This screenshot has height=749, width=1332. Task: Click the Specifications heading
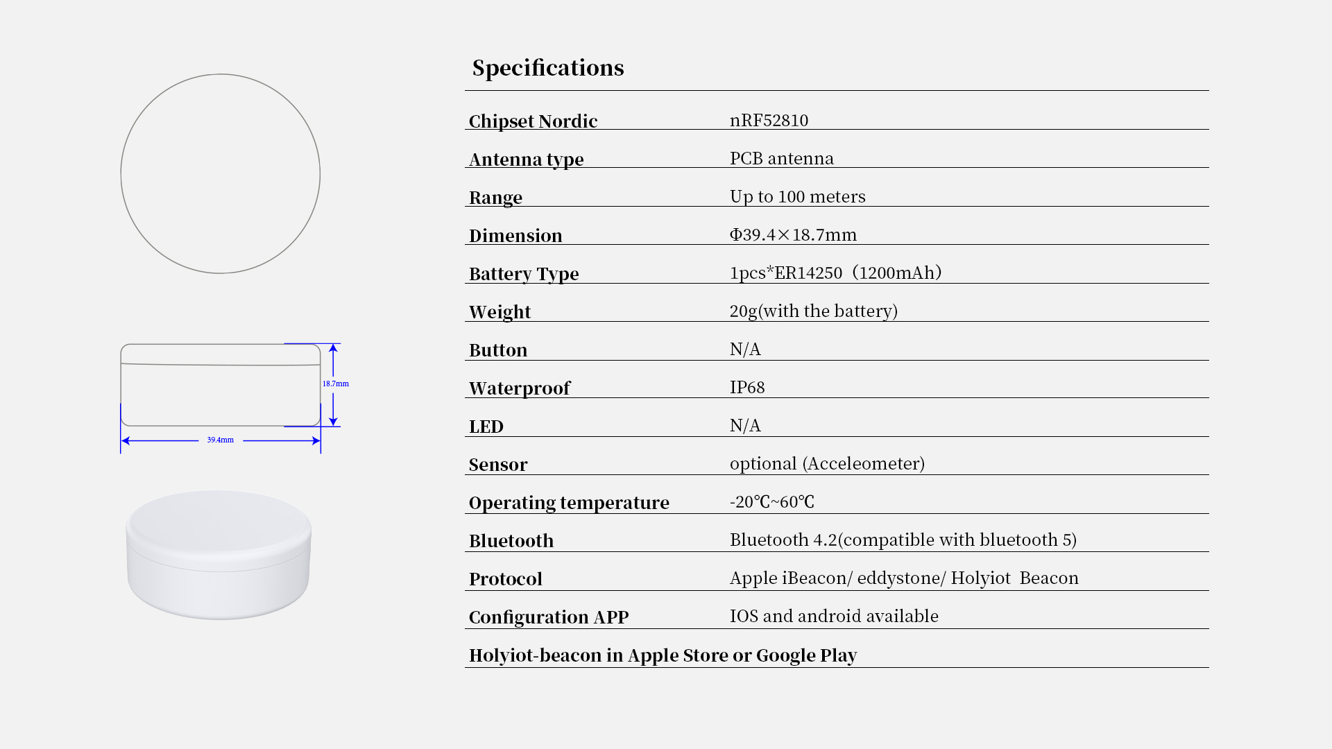548,68
